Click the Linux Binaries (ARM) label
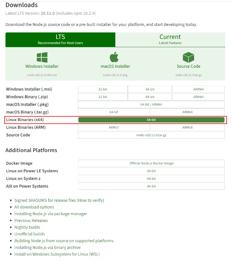 point(26,127)
